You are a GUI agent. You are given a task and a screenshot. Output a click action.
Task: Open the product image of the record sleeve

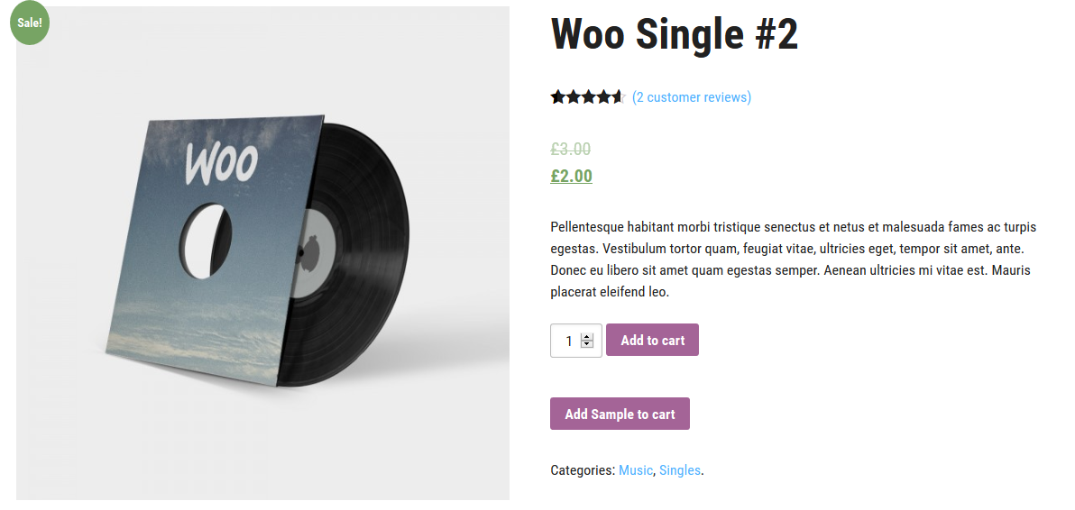click(262, 253)
